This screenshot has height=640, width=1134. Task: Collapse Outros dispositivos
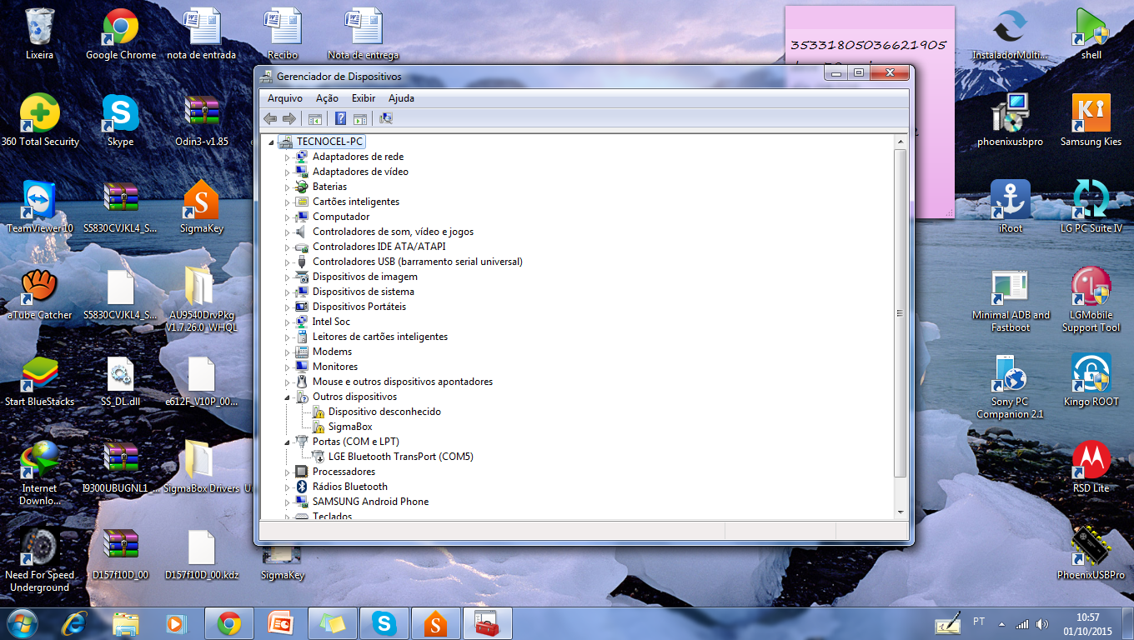[x=288, y=397]
